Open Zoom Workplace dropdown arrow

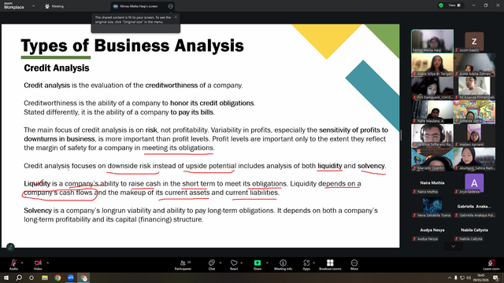coord(33,6)
